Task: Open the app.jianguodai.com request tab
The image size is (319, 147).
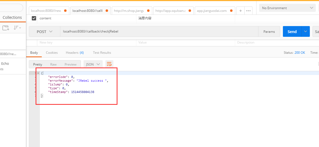Action: [x=215, y=11]
